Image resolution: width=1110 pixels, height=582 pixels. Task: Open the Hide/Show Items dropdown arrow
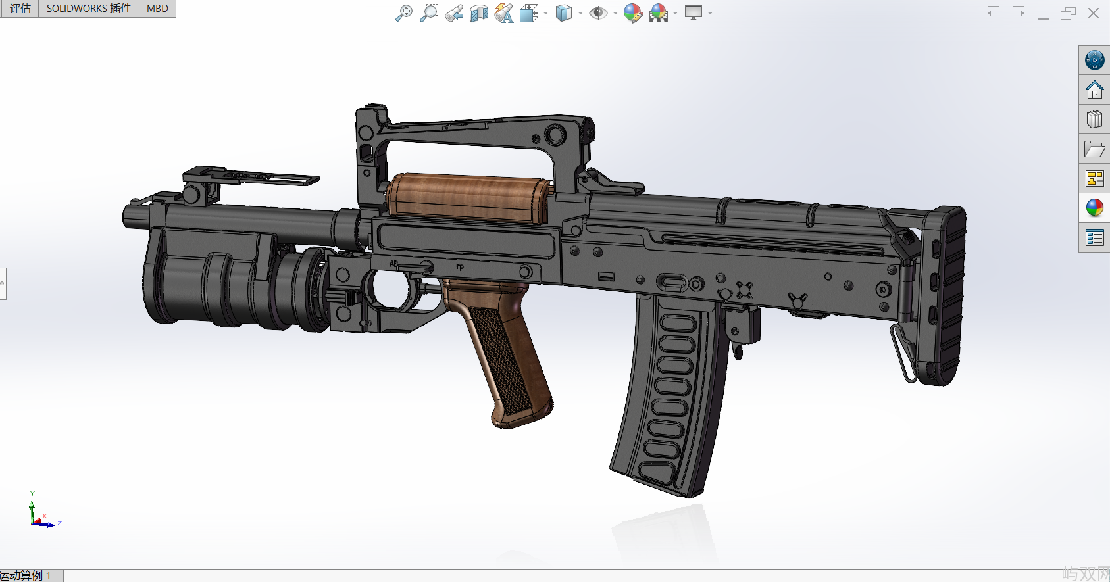pyautogui.click(x=615, y=13)
